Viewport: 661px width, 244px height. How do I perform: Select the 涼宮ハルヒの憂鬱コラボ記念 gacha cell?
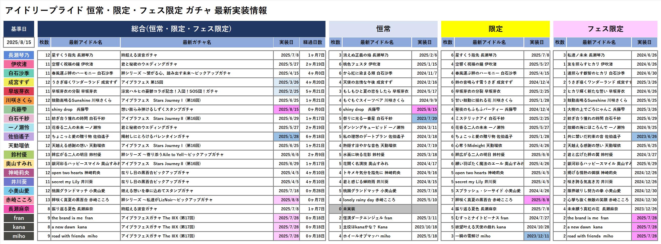[196, 91]
